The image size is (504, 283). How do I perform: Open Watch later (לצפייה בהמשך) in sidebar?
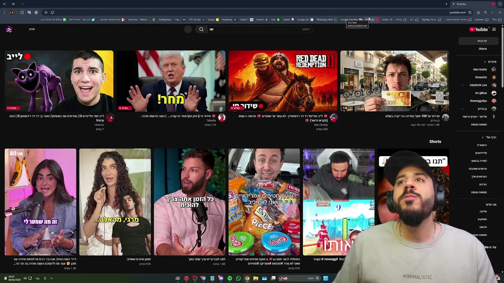pyautogui.click(x=479, y=161)
